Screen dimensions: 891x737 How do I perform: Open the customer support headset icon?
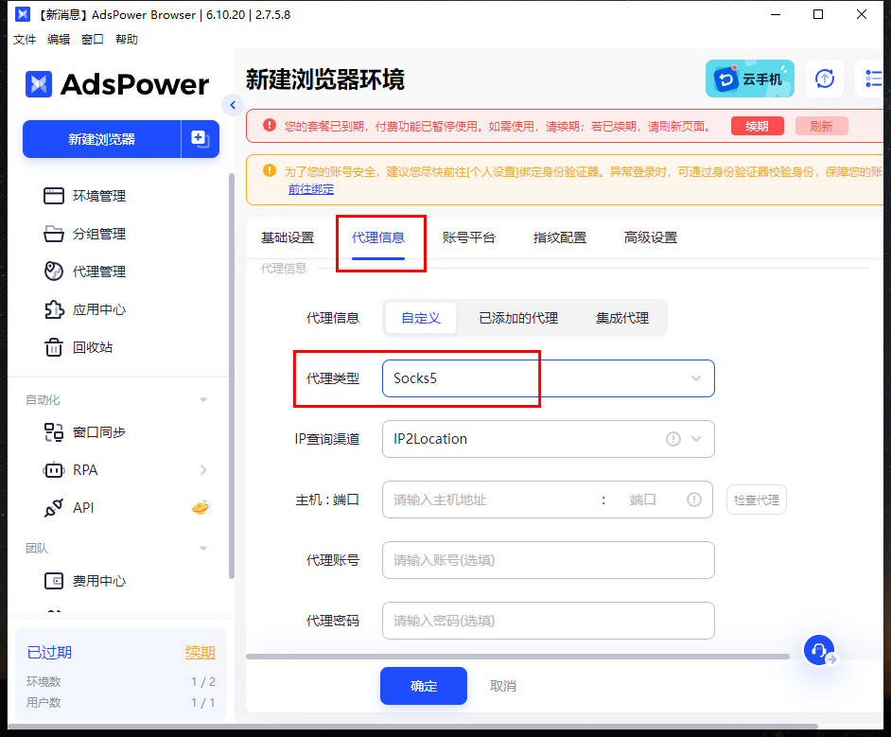pyautogui.click(x=819, y=650)
